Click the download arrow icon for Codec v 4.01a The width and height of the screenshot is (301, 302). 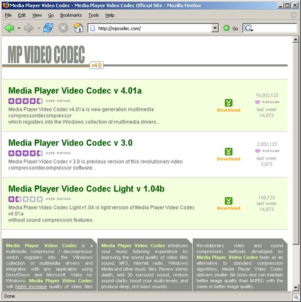(229, 103)
